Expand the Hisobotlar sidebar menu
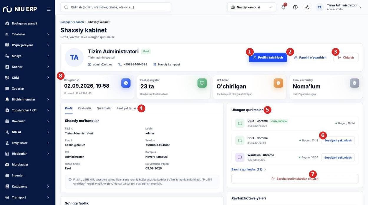 pos(28,154)
